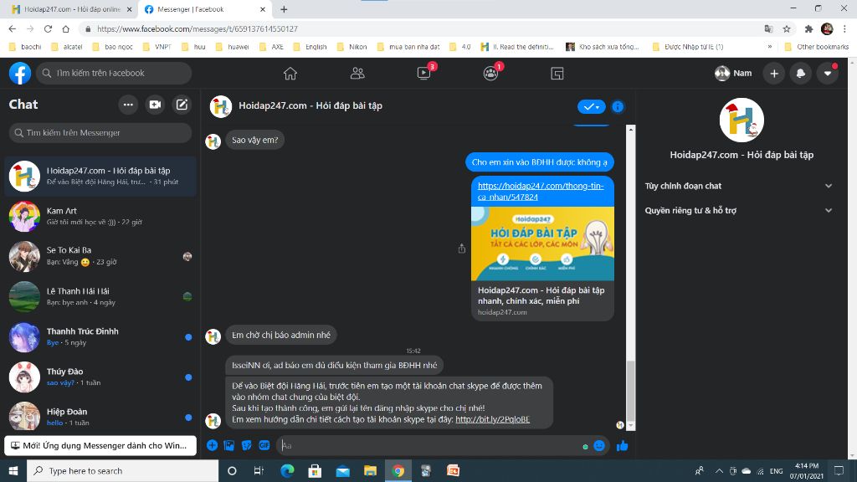
Task: Expand Quyền riêng tư & hỗ trợ section
Action: point(739,210)
